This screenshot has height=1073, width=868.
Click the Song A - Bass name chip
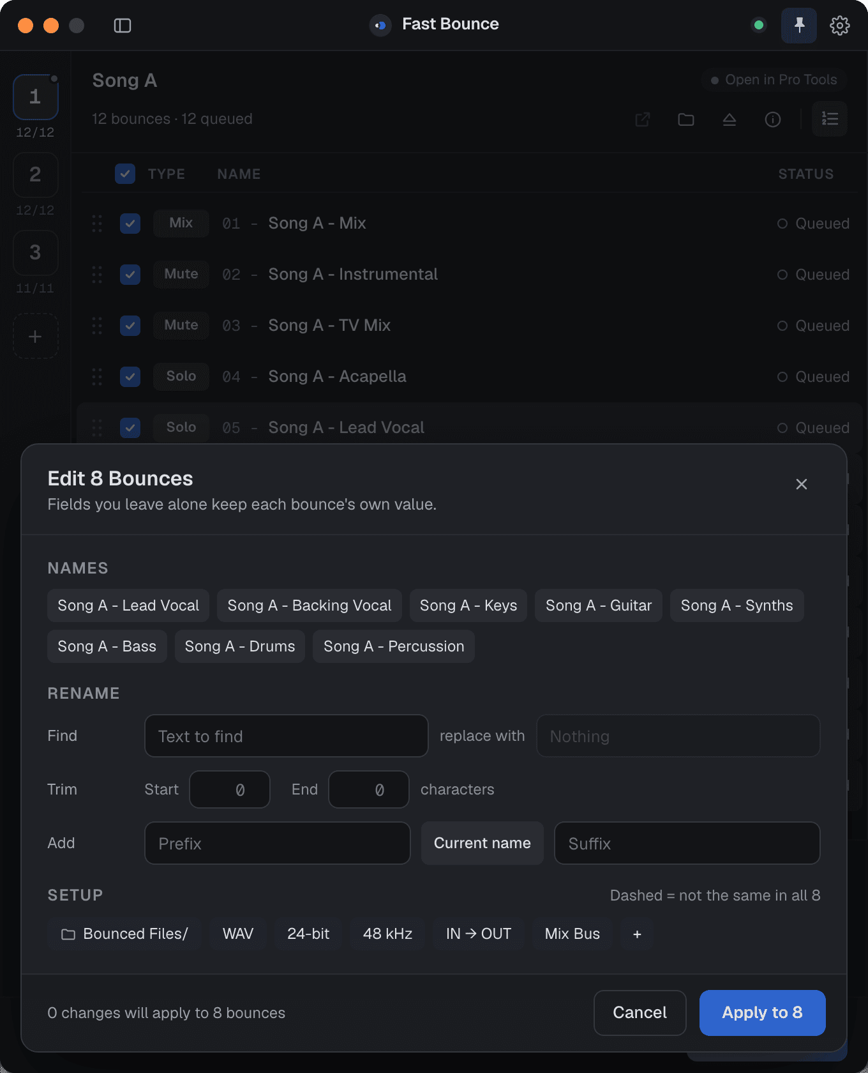(x=107, y=646)
